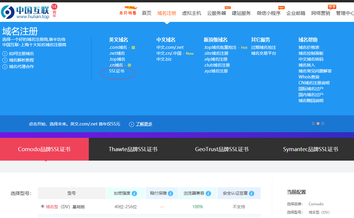Click the SSL证书 link
This screenshot has height=218, width=354.
click(117, 71)
